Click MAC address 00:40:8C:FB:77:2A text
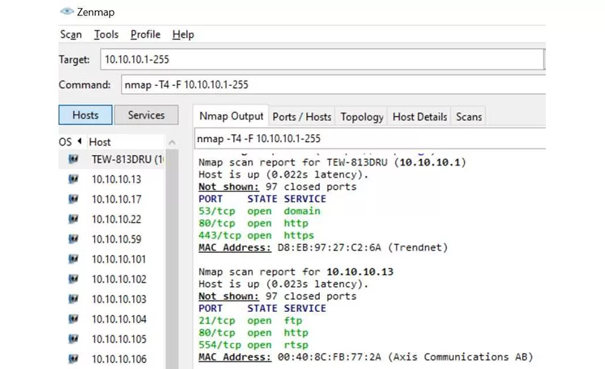Screen dimensions: 605x369 (329, 357)
